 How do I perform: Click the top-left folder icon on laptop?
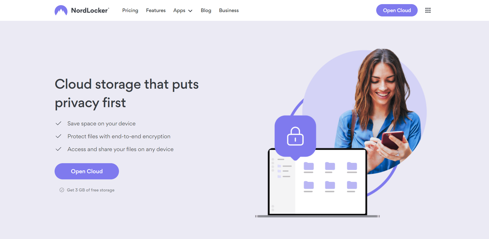[x=308, y=166]
